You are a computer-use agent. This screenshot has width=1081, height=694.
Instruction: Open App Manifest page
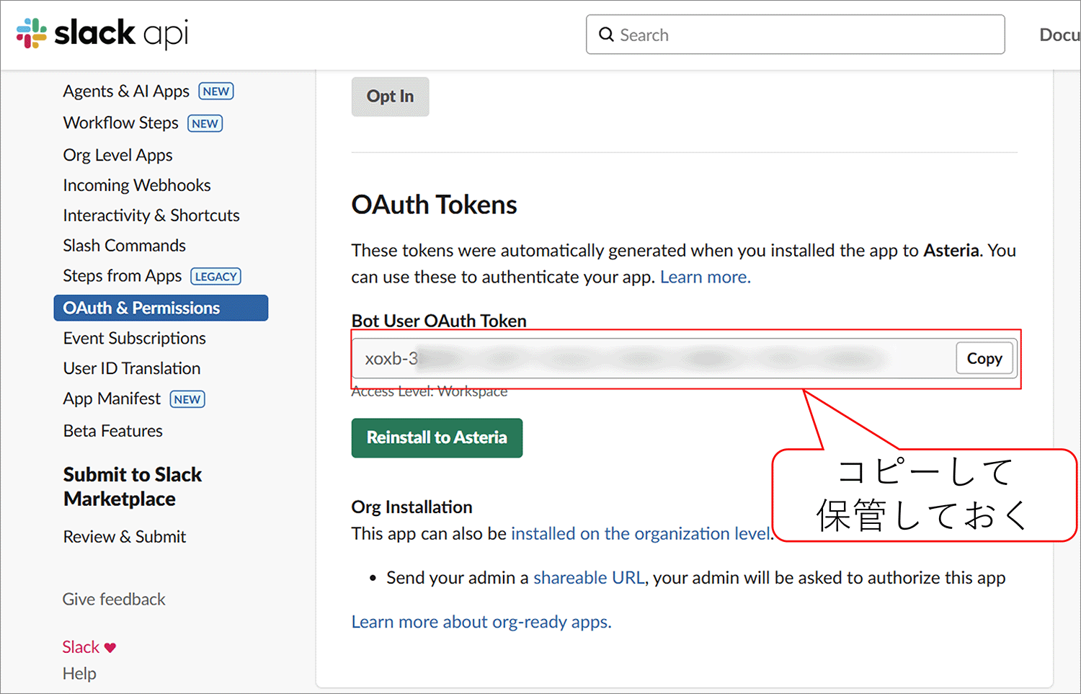pos(112,399)
